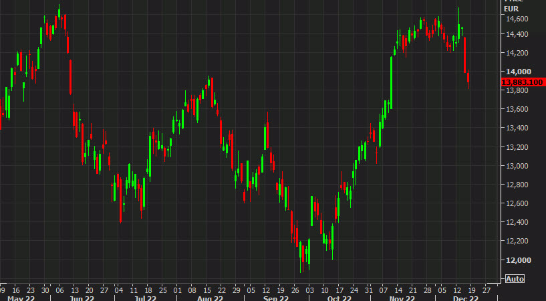Click the 13,000 price axis label
546x301 pixels.
click(x=516, y=166)
